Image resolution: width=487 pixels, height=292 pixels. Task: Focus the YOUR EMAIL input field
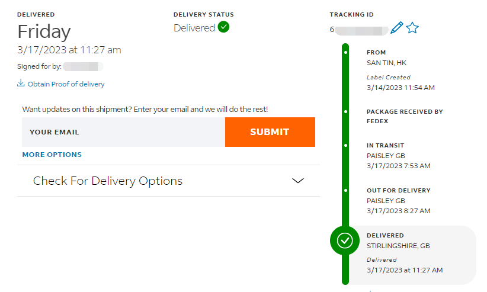pyautogui.click(x=123, y=132)
